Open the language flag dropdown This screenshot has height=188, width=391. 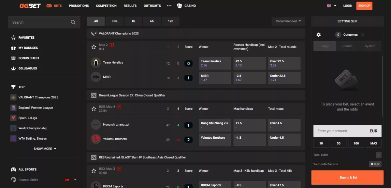(x=331, y=6)
